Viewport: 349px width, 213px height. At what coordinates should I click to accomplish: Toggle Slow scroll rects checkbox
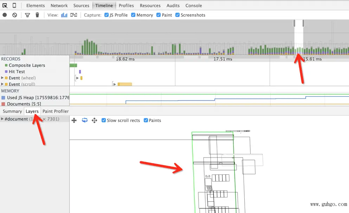[x=103, y=120]
